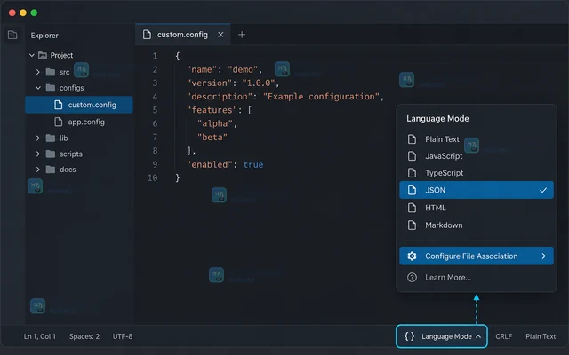
Task: Click the scripts folder icon
Action: click(x=51, y=154)
